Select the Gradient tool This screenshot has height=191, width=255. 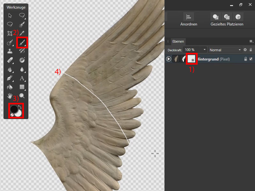[x=22, y=60]
